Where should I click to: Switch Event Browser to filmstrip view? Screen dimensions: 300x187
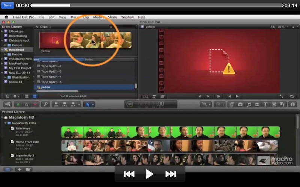point(27,96)
